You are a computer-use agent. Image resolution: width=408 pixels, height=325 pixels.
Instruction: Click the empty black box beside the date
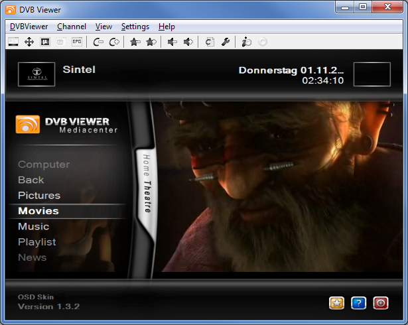point(372,74)
